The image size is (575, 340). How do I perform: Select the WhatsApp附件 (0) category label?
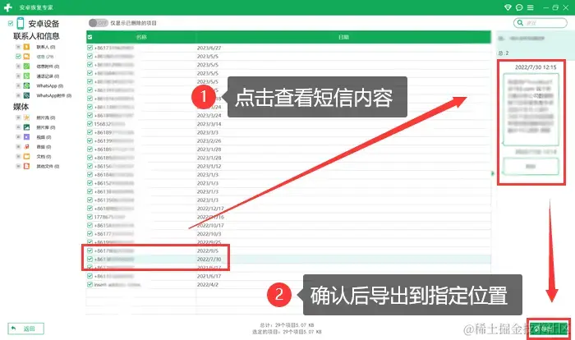(54, 95)
